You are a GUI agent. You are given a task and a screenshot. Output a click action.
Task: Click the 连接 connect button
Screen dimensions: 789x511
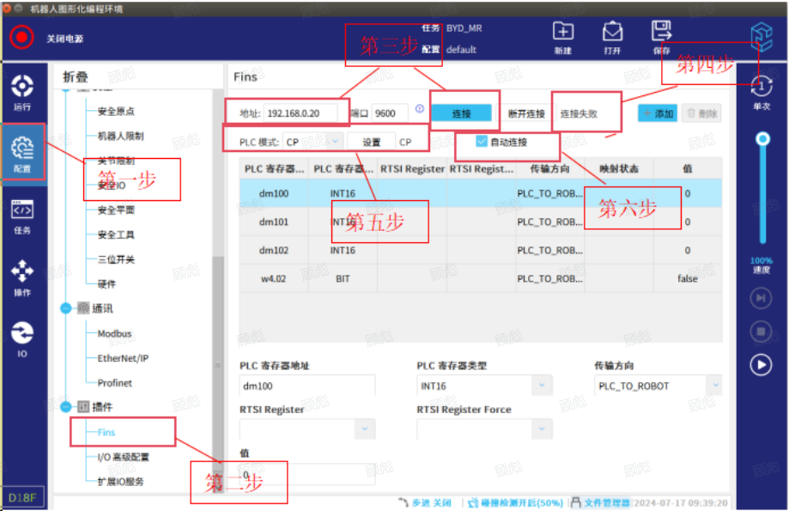click(461, 113)
